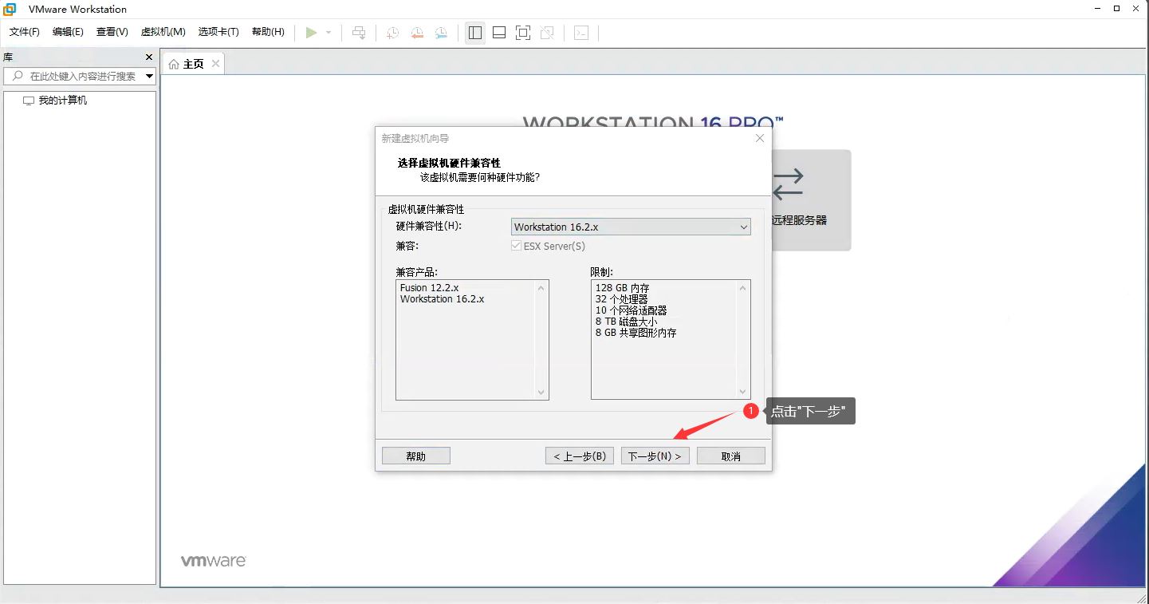Viewport: 1149px width, 604px height.
Task: Go back with < 上一步(B)
Action: pyautogui.click(x=580, y=456)
